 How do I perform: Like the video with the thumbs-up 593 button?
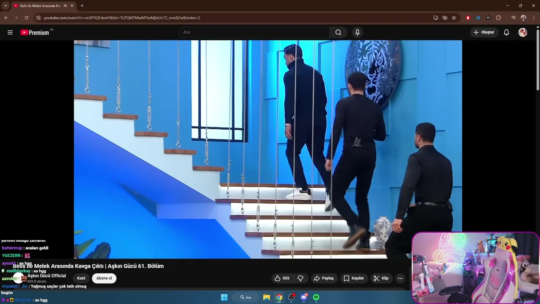(282, 278)
